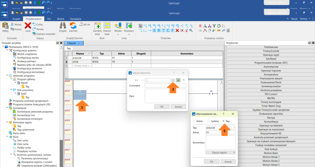The height and width of the screenshot is (167, 315).
Task: Insert function with boxed F icon
Action: click(173, 30)
